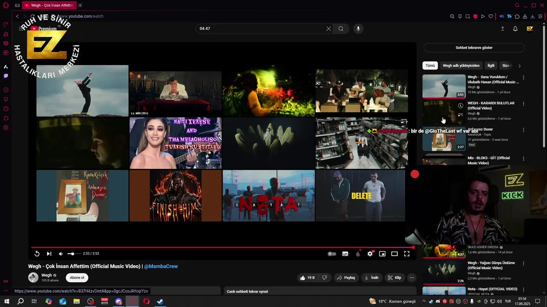Dislike the video thumbs-down
547x307 pixels.
[x=324, y=278]
